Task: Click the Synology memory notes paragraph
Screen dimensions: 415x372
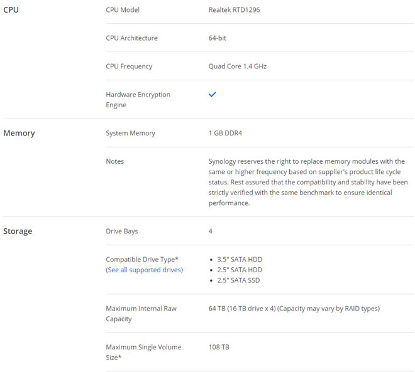Action: pyautogui.click(x=308, y=182)
